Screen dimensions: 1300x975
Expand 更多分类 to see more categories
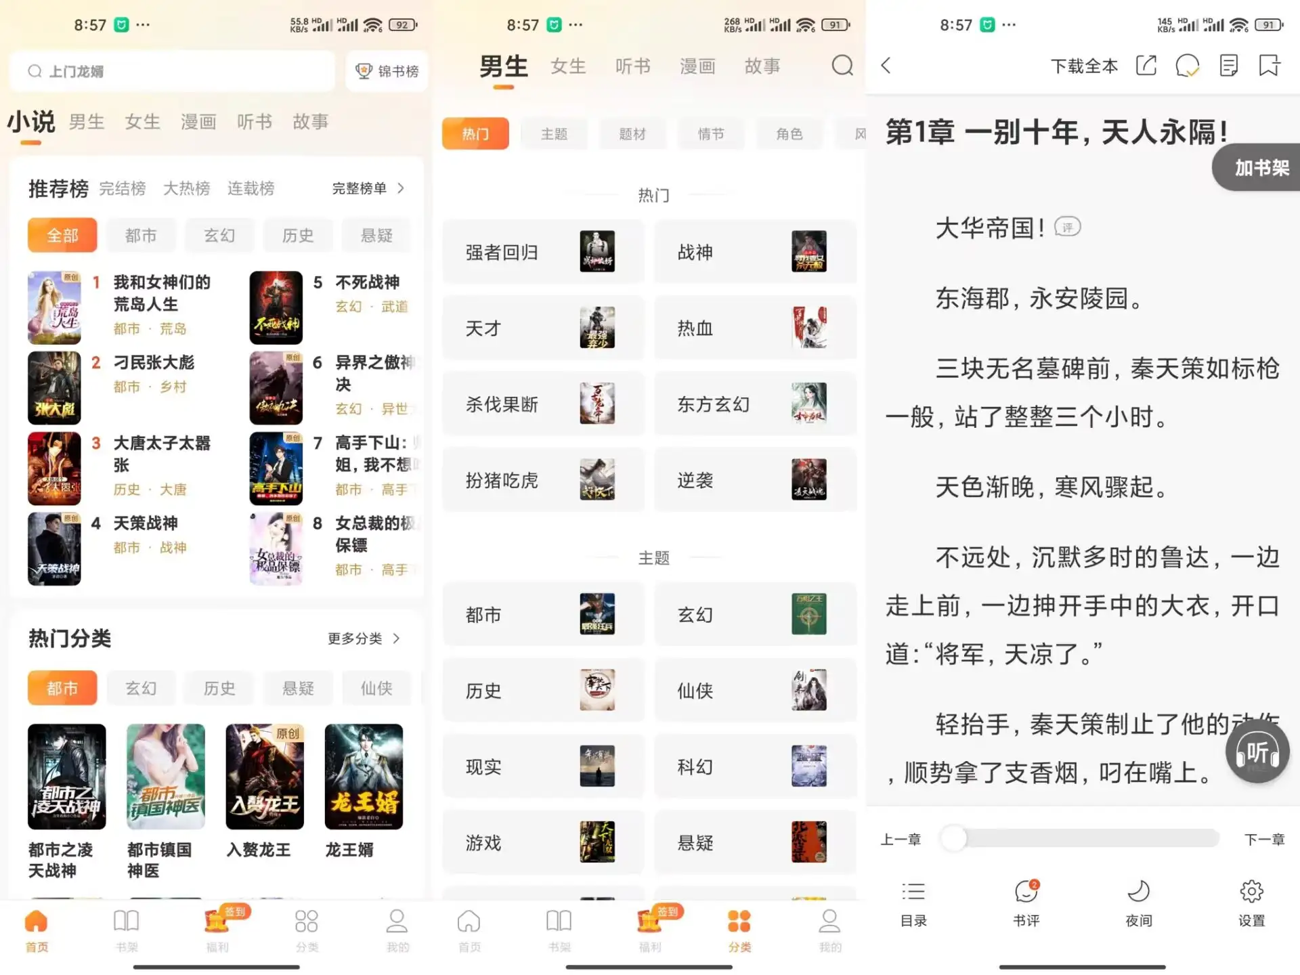coord(357,637)
